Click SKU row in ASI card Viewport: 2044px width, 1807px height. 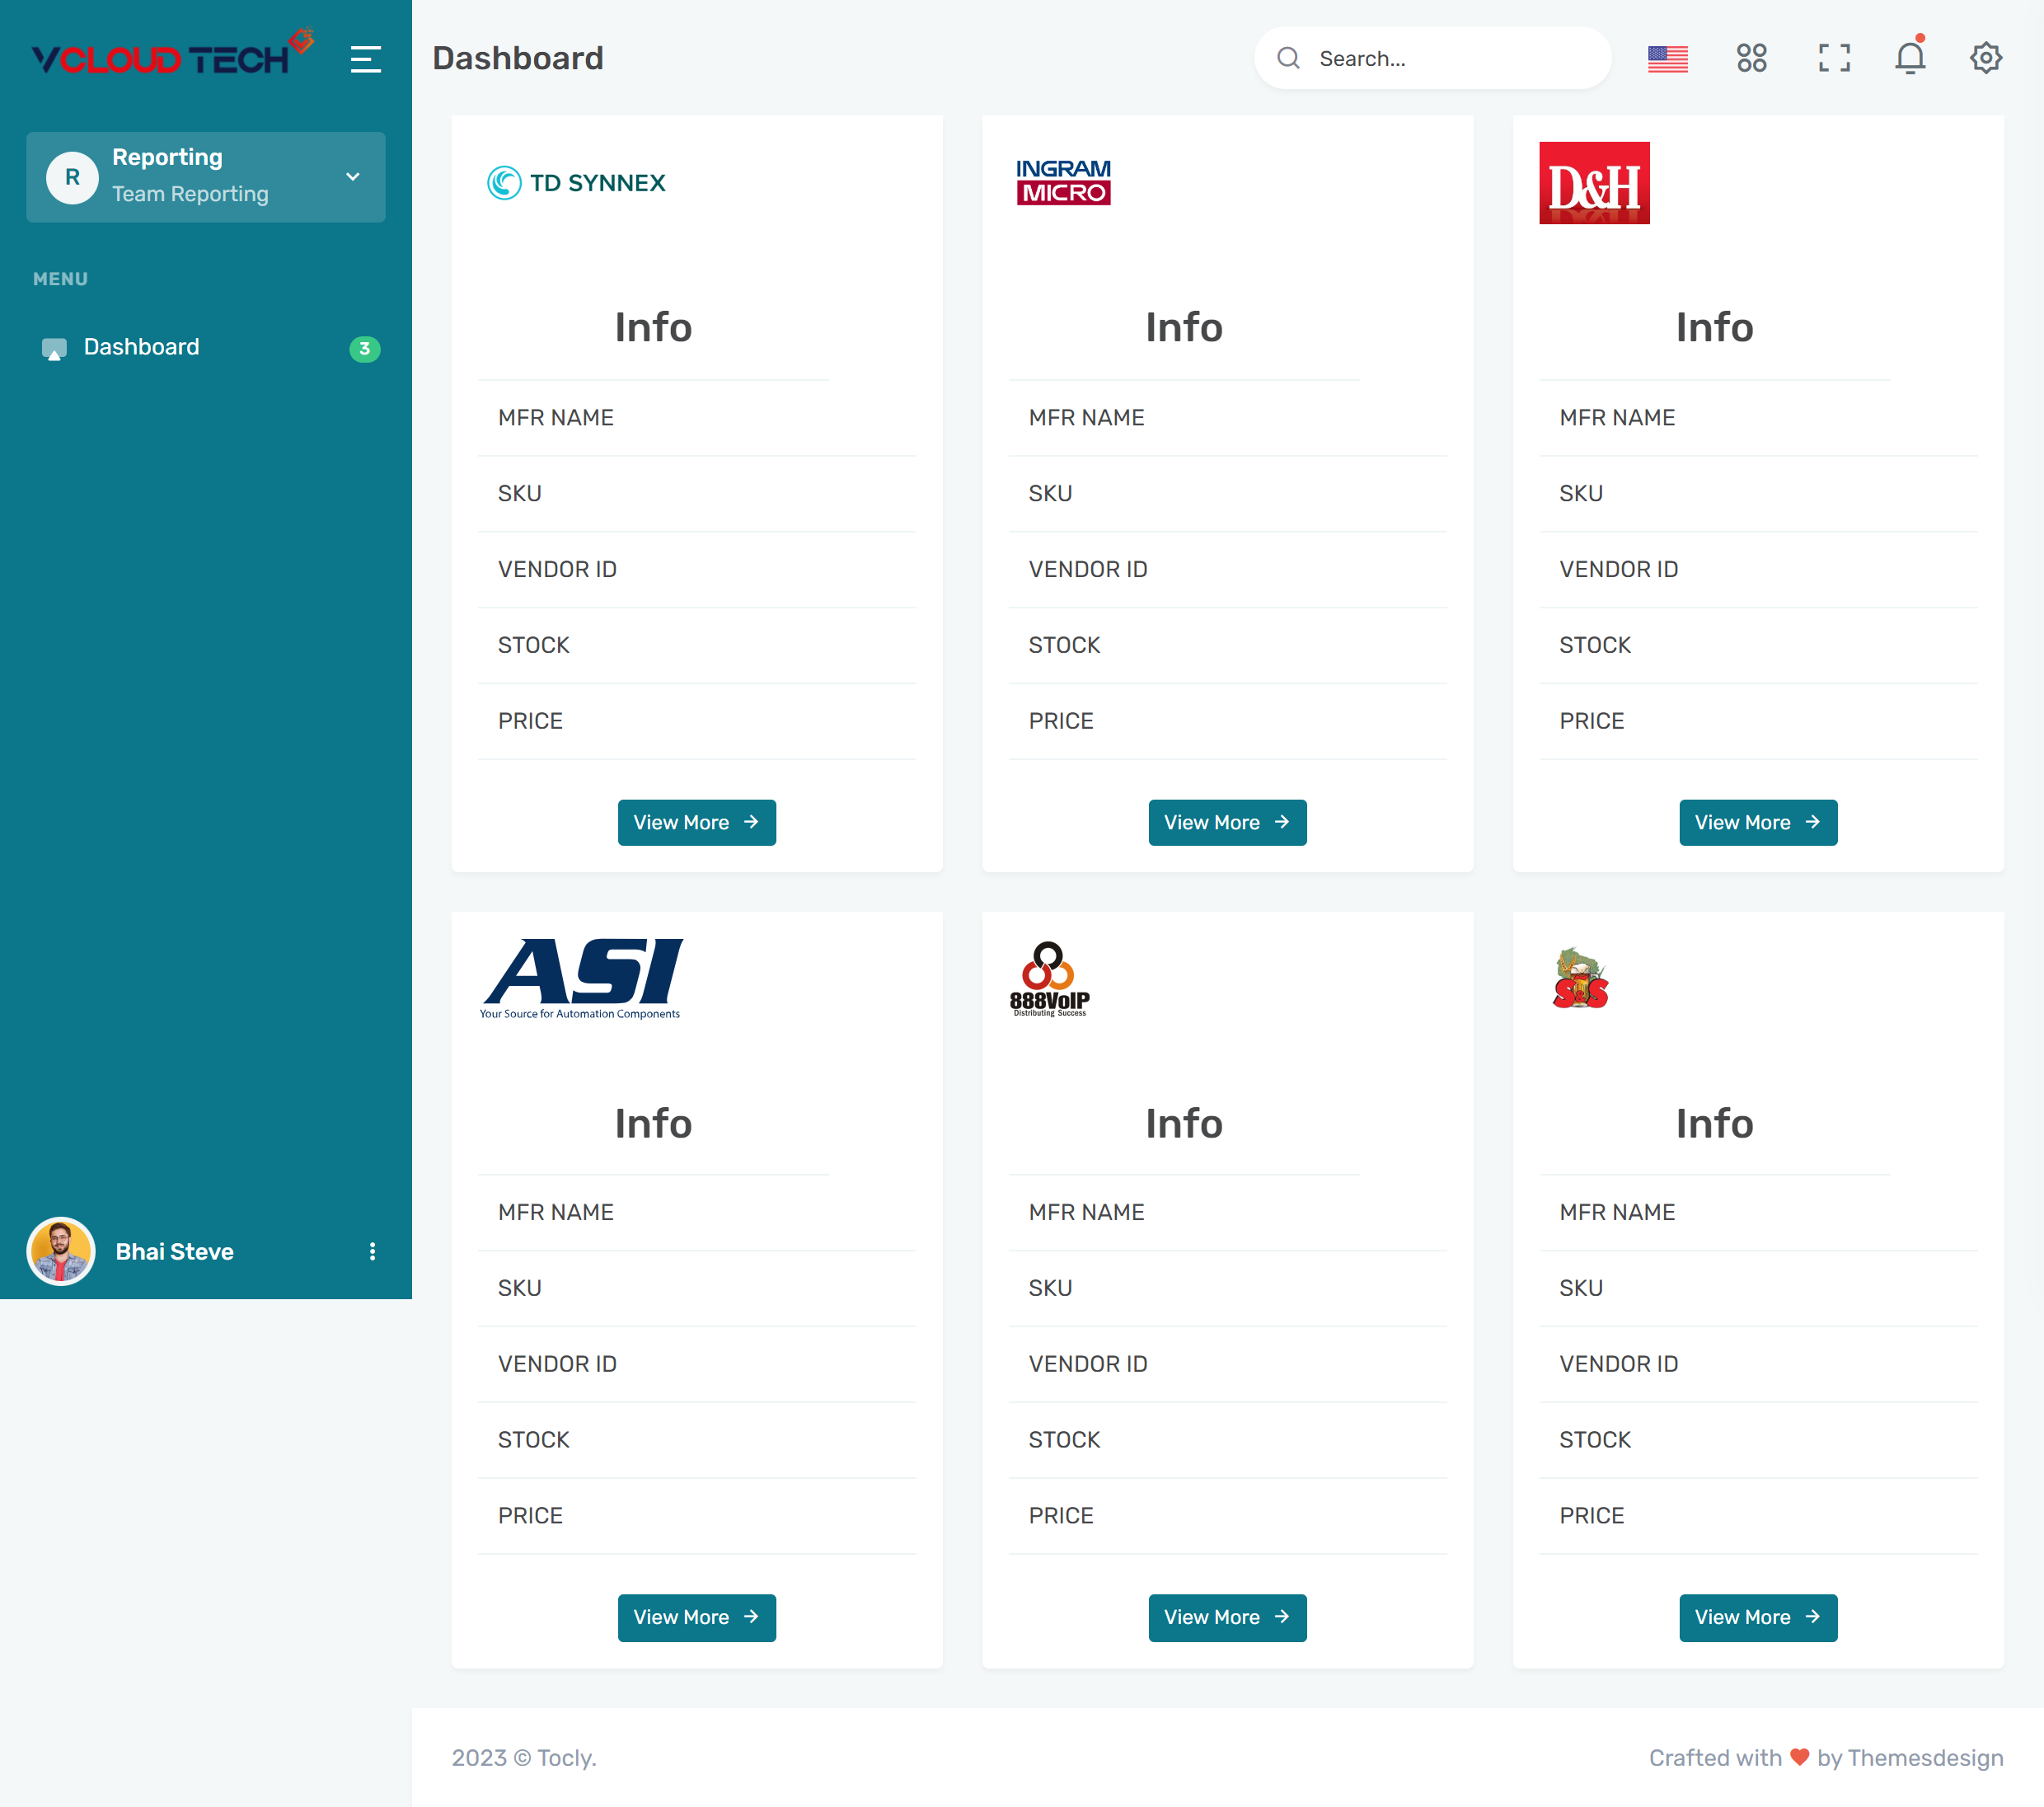coord(697,1289)
